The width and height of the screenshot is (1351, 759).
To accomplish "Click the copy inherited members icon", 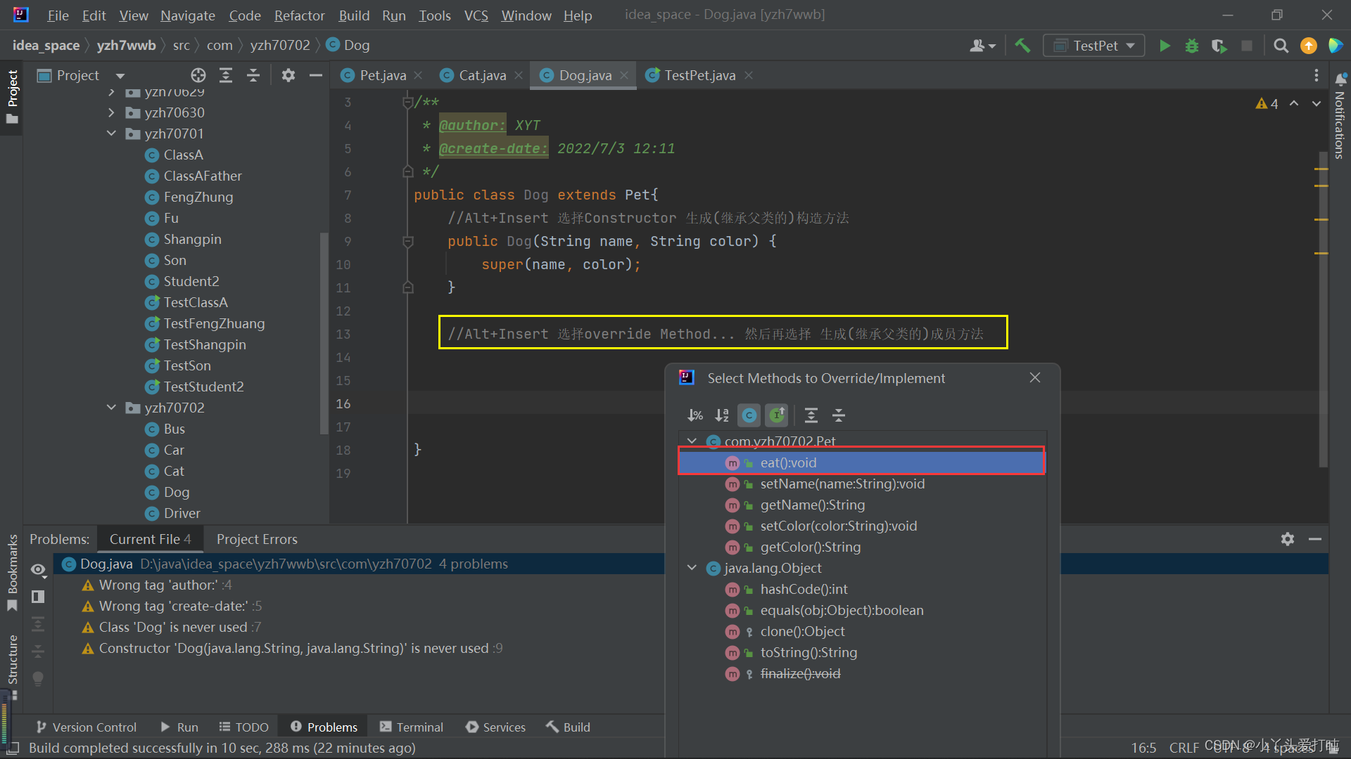I will click(749, 414).
